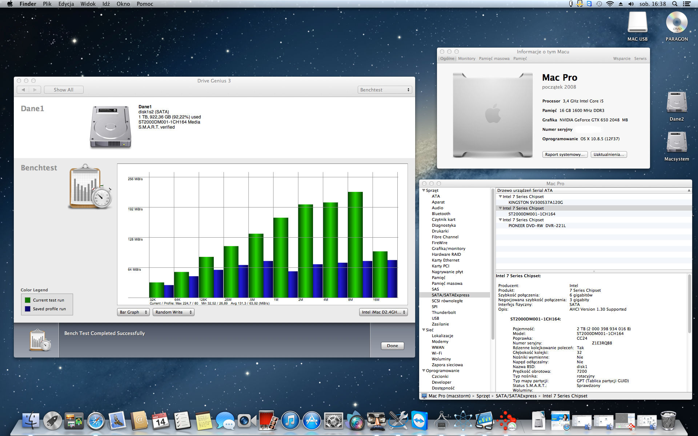
Task: Click Done in Drive Genius
Action: coord(393,346)
